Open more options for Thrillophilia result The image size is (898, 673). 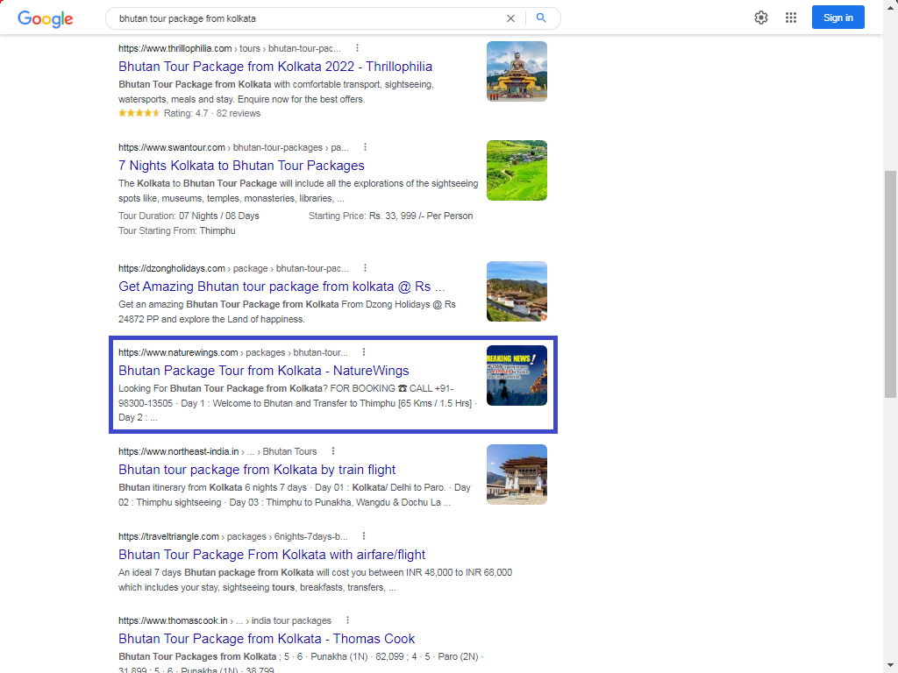[x=358, y=48]
